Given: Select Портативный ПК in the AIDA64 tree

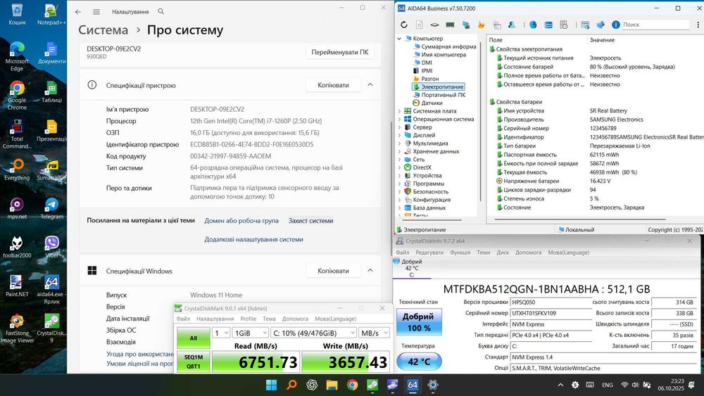Looking at the screenshot, I should (443, 95).
